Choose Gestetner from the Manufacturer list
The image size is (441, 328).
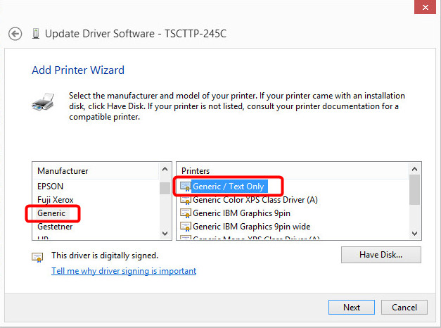[x=55, y=227]
